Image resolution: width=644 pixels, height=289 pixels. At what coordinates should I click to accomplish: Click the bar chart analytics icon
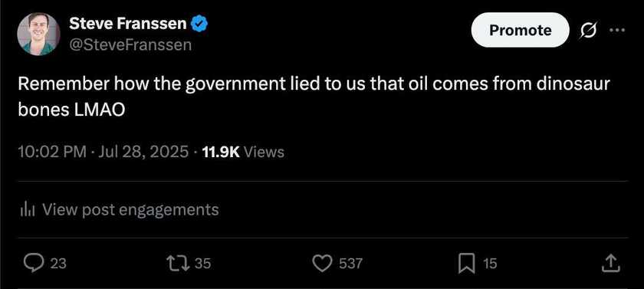click(27, 210)
